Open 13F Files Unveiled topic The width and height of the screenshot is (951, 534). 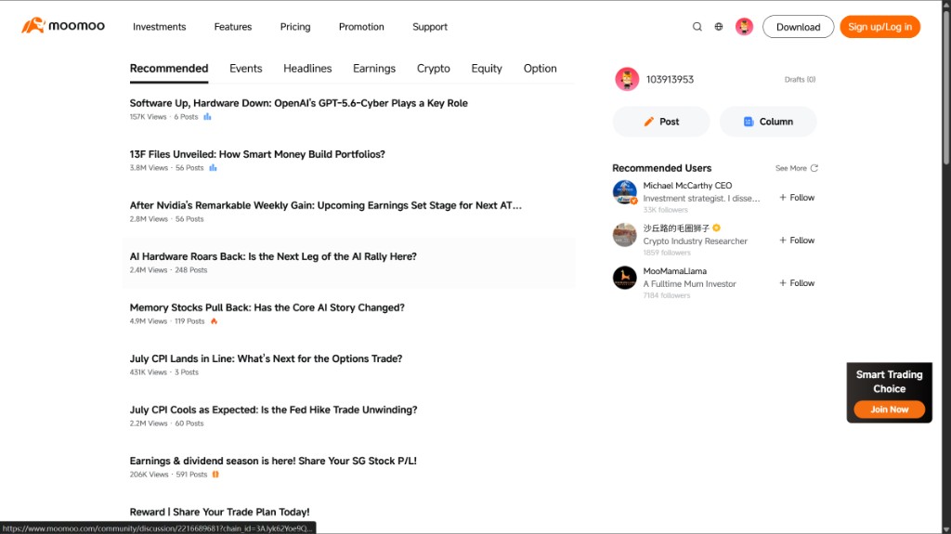pyautogui.click(x=257, y=154)
